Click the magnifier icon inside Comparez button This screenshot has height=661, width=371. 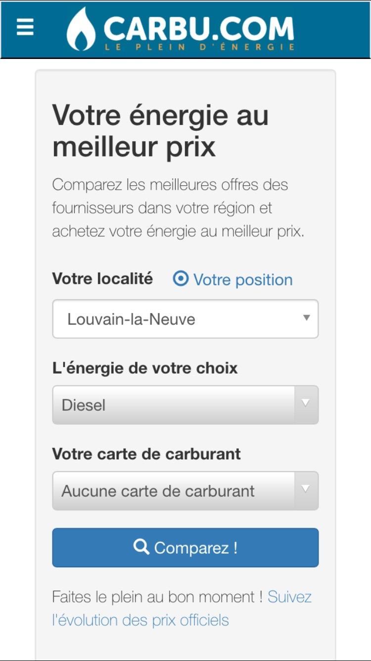[141, 547]
